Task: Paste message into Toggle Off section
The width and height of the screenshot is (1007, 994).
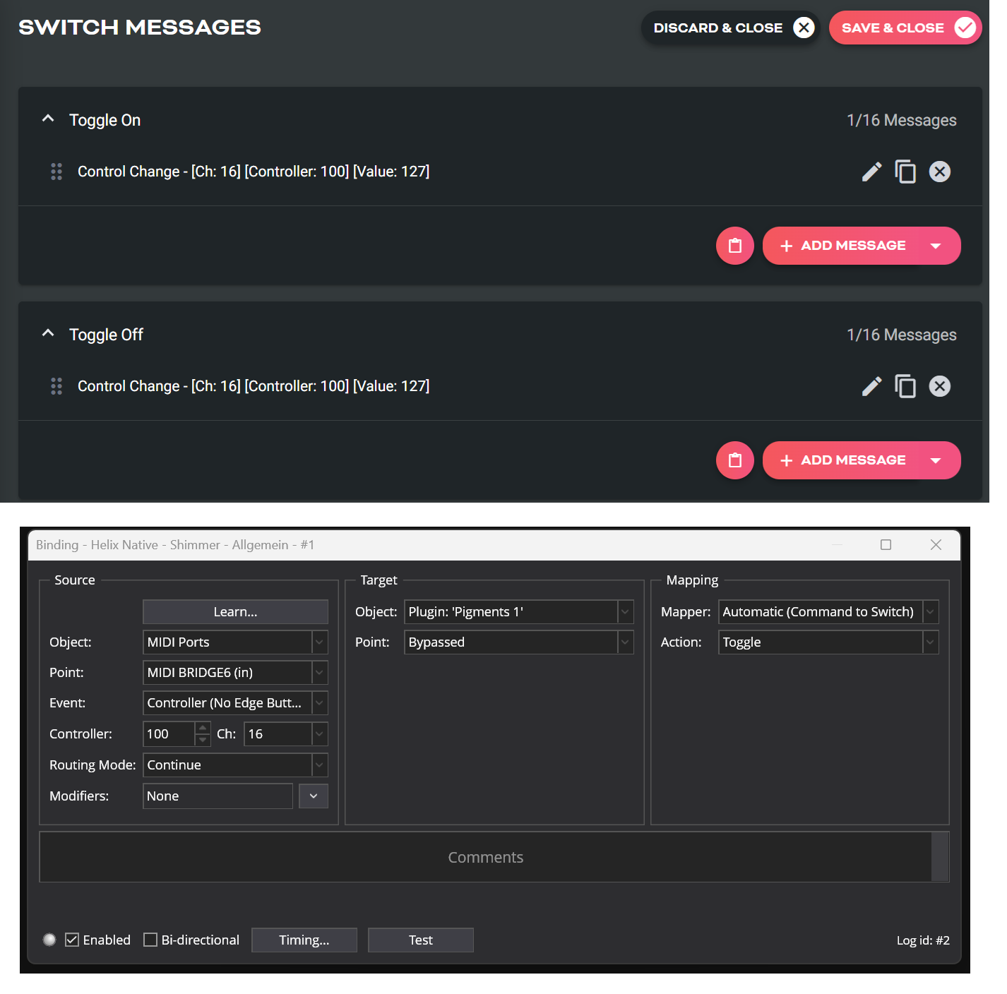Action: point(735,460)
